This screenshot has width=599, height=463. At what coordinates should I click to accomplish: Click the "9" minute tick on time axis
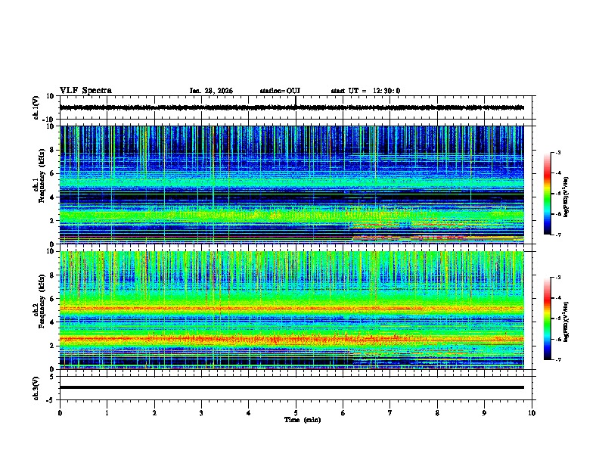coord(484,413)
